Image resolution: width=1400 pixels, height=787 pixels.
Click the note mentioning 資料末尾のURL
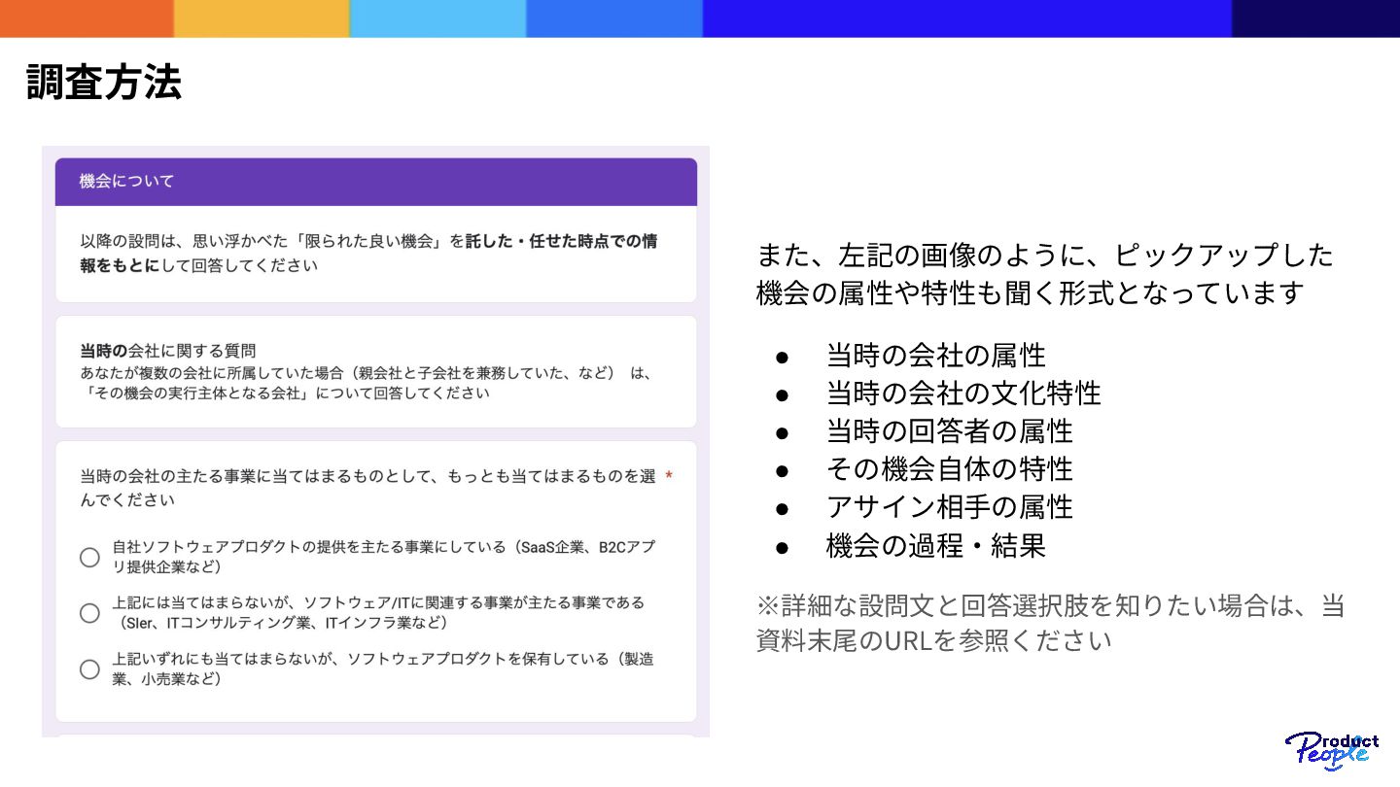point(1051,624)
